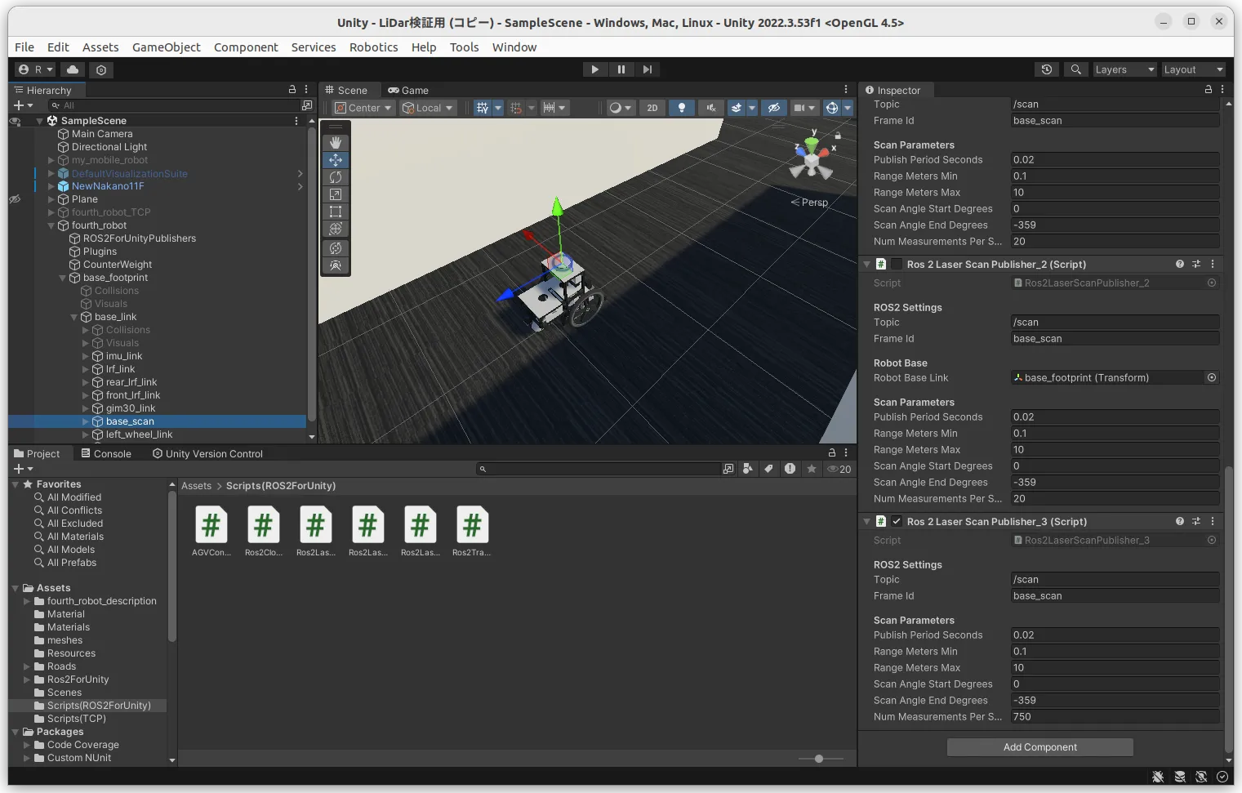
Task: Open presets for Laser Scan Publisher_2
Action: click(1196, 264)
